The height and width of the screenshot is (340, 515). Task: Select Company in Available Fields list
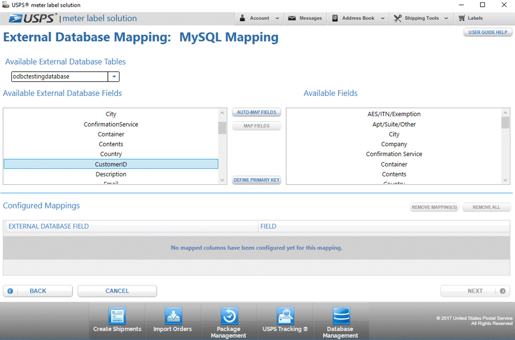(x=394, y=144)
